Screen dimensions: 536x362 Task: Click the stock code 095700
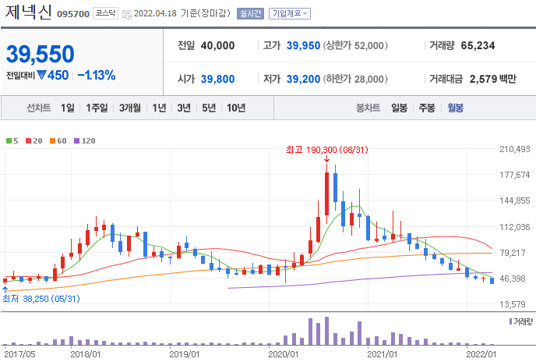pos(73,14)
